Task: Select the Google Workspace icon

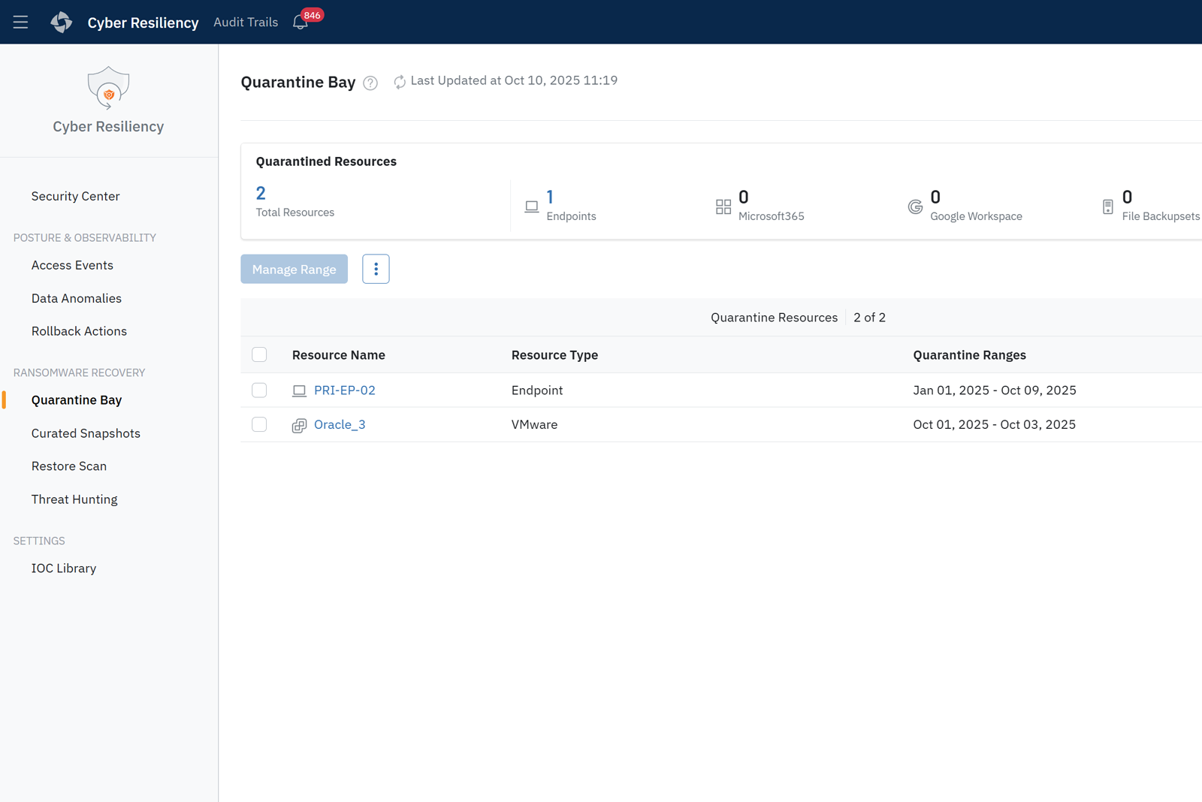Action: 916,206
